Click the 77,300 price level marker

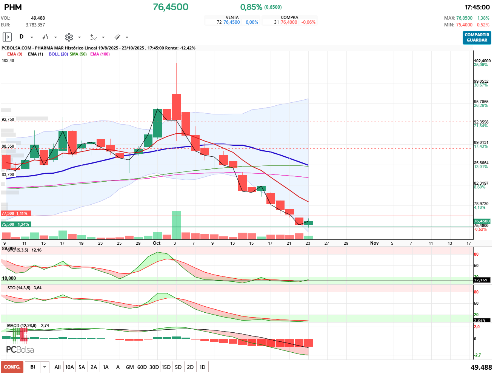tap(15, 213)
